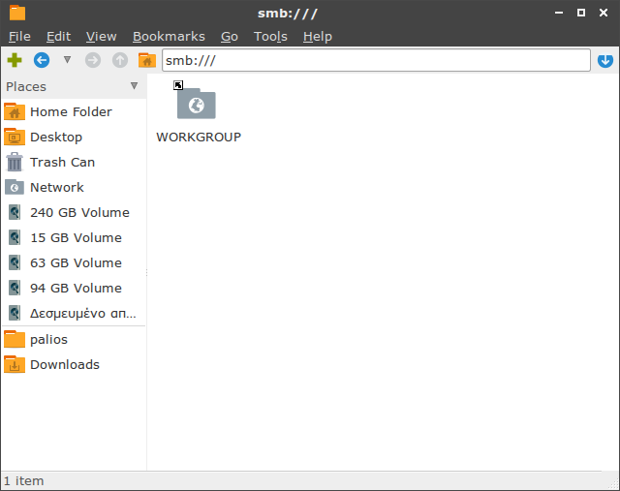Click the Δεσμευμένο drive icon
The image size is (620, 491).
(15, 313)
